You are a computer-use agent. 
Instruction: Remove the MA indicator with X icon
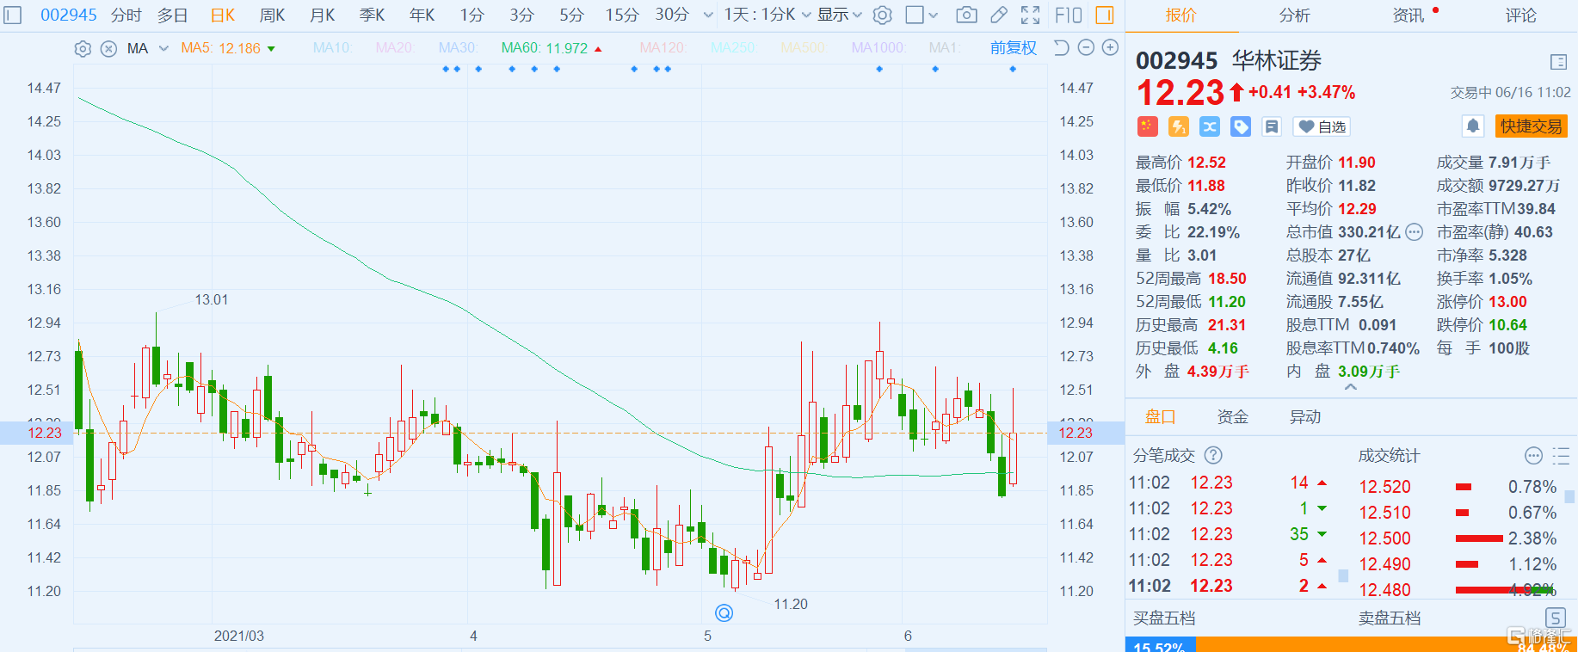point(108,49)
